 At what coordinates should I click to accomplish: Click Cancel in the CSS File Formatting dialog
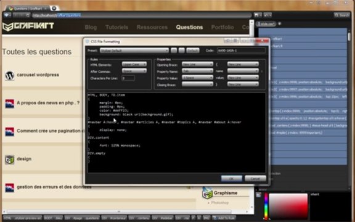click(255, 178)
